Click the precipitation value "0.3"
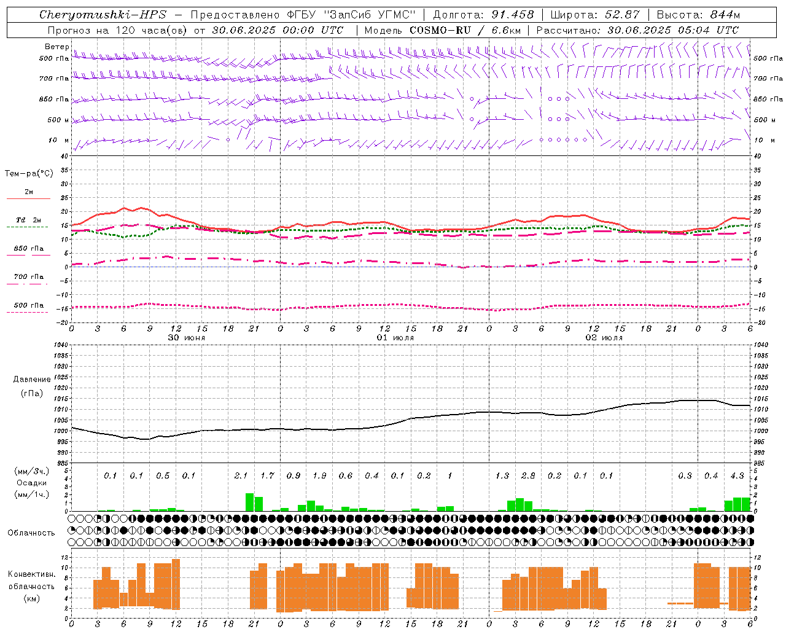 pyautogui.click(x=685, y=475)
